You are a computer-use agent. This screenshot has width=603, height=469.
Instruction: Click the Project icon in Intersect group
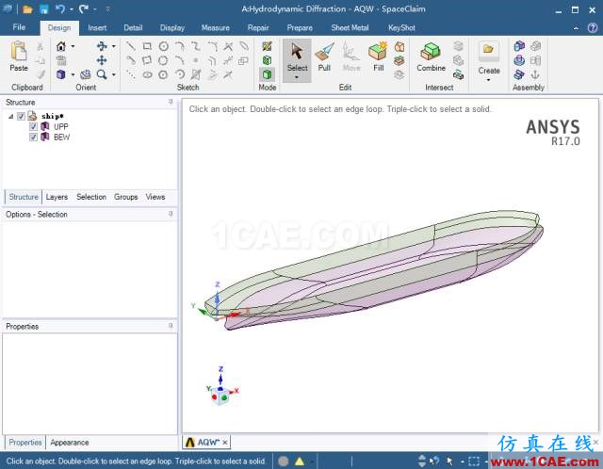click(458, 74)
